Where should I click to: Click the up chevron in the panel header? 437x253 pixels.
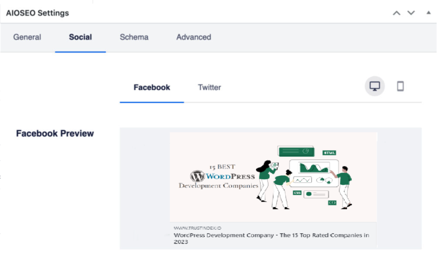pyautogui.click(x=396, y=13)
